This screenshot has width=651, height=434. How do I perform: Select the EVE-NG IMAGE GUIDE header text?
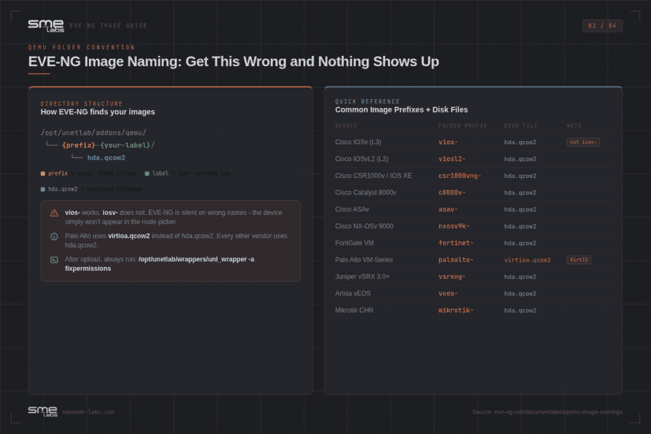point(108,25)
